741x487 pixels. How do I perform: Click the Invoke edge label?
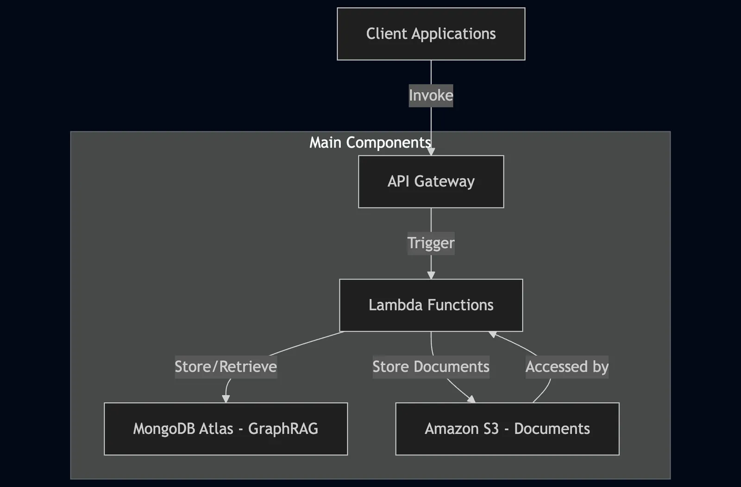click(431, 95)
